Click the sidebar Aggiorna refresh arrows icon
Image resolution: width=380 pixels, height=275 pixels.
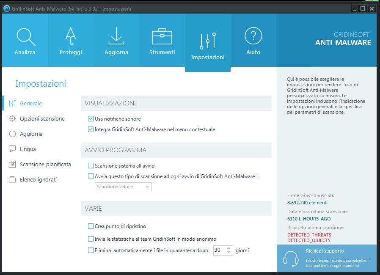click(12, 134)
